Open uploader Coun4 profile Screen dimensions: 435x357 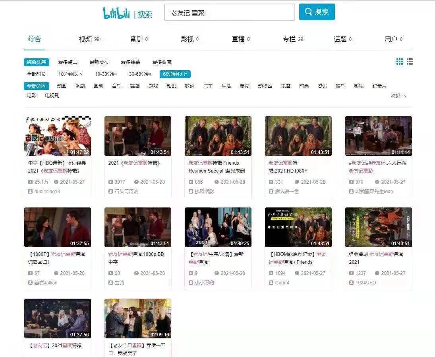coord(282,282)
